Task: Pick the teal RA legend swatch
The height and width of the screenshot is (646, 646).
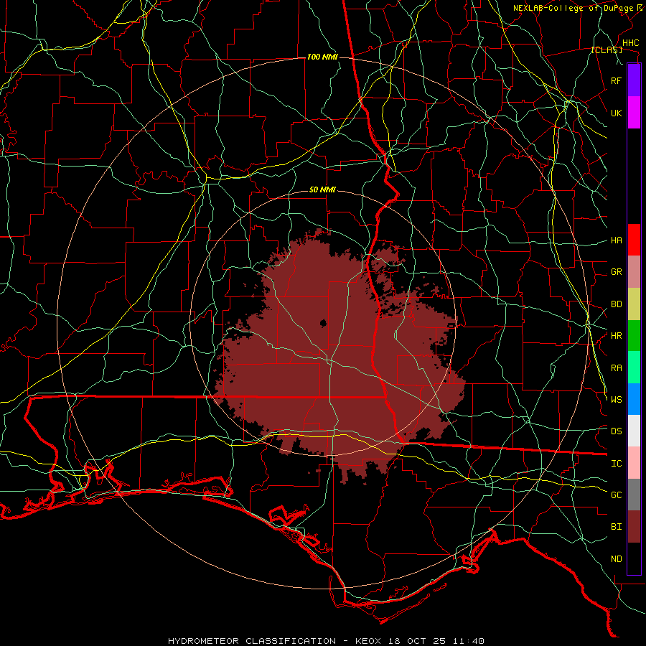Action: 634,367
